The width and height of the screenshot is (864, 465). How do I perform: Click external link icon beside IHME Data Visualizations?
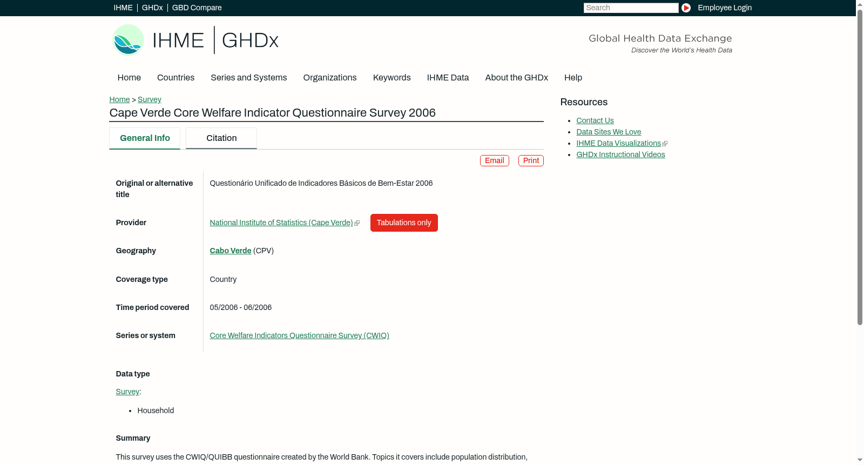point(665,144)
